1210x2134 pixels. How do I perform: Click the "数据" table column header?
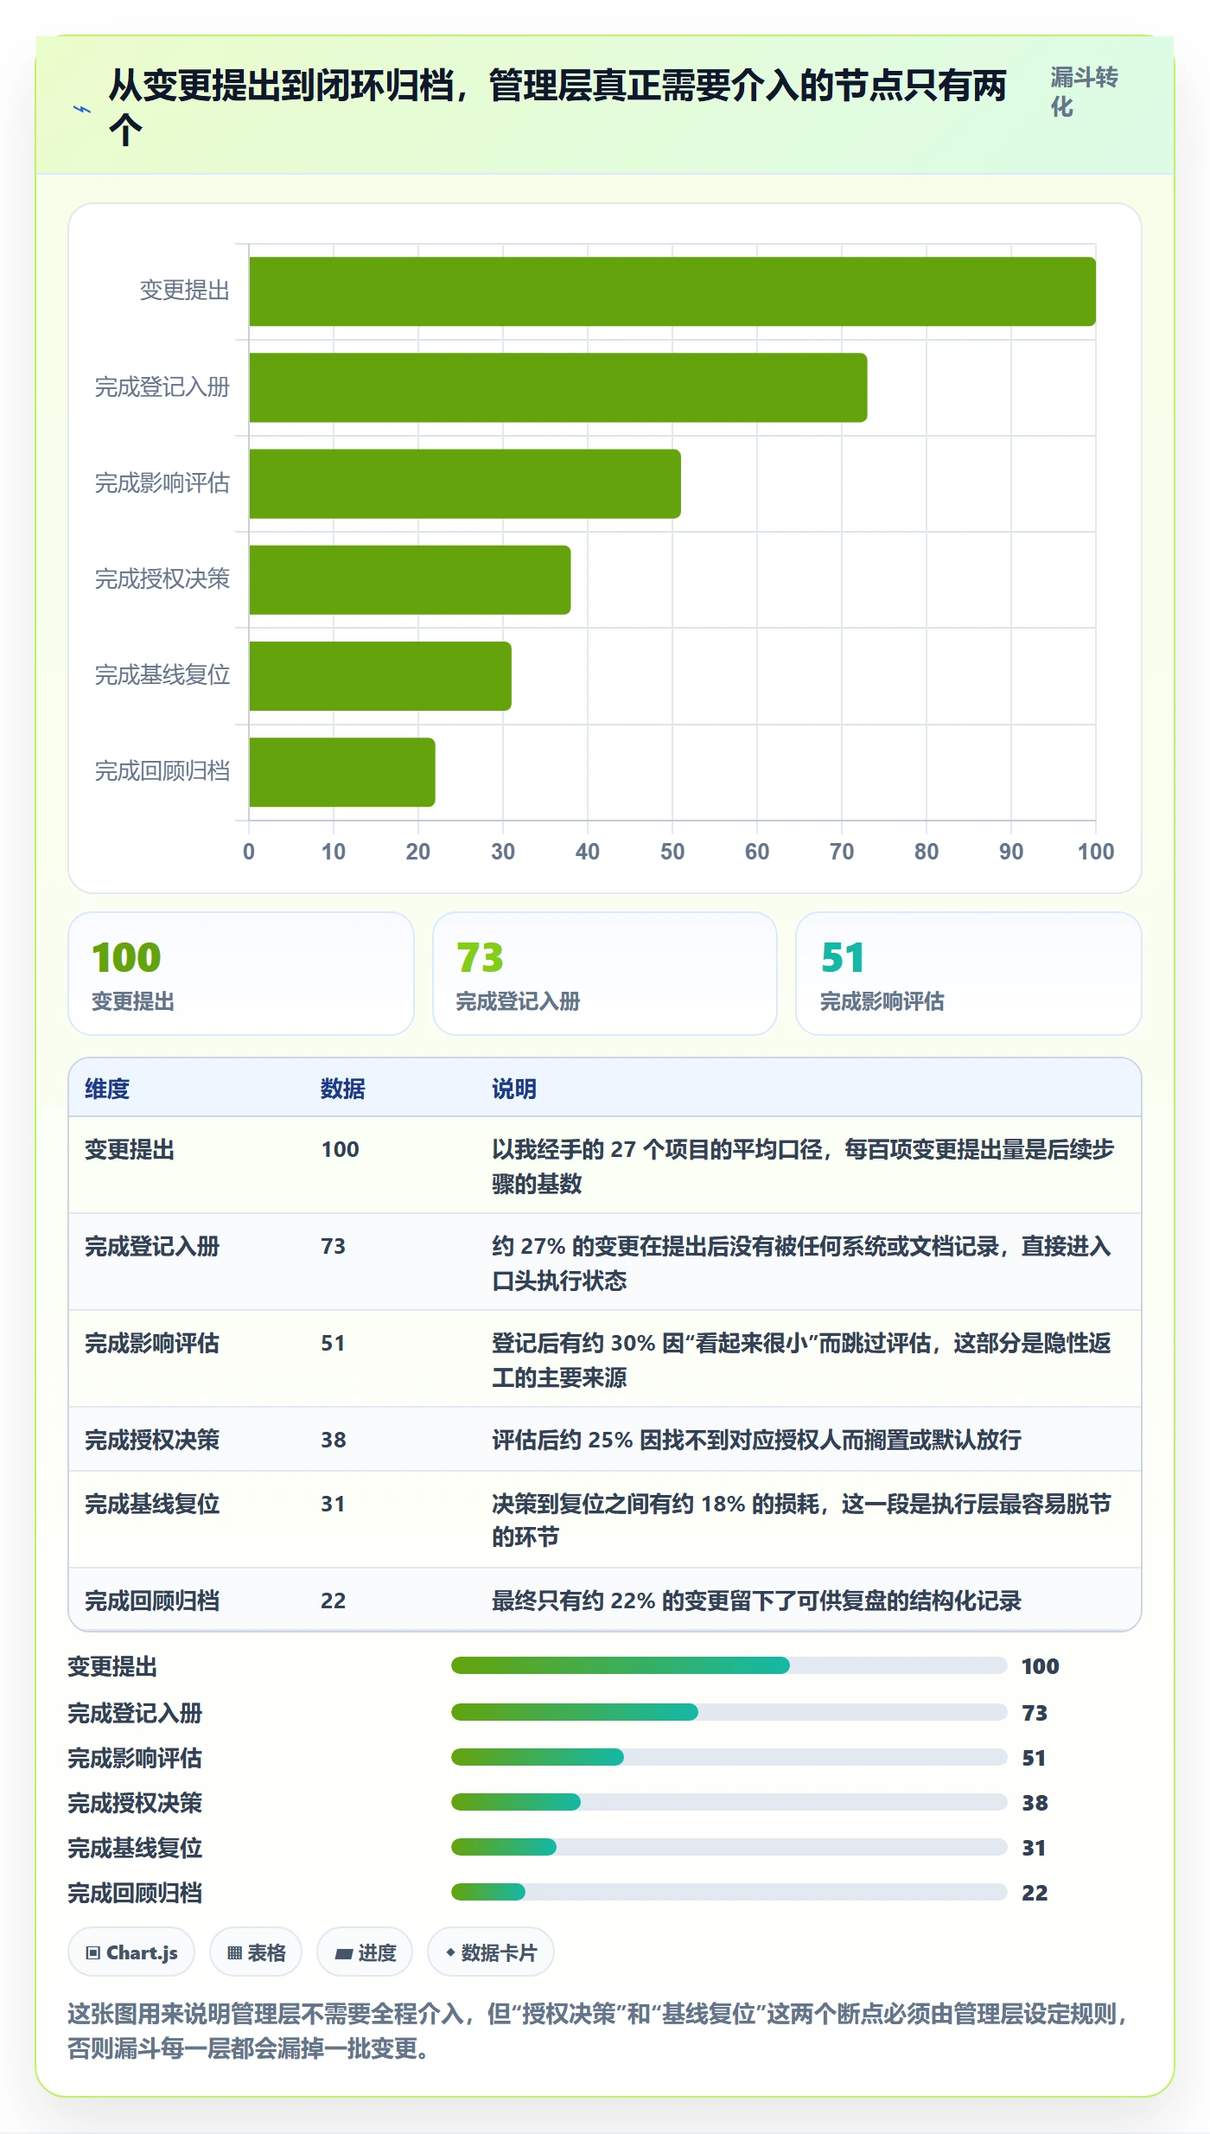click(x=343, y=1089)
